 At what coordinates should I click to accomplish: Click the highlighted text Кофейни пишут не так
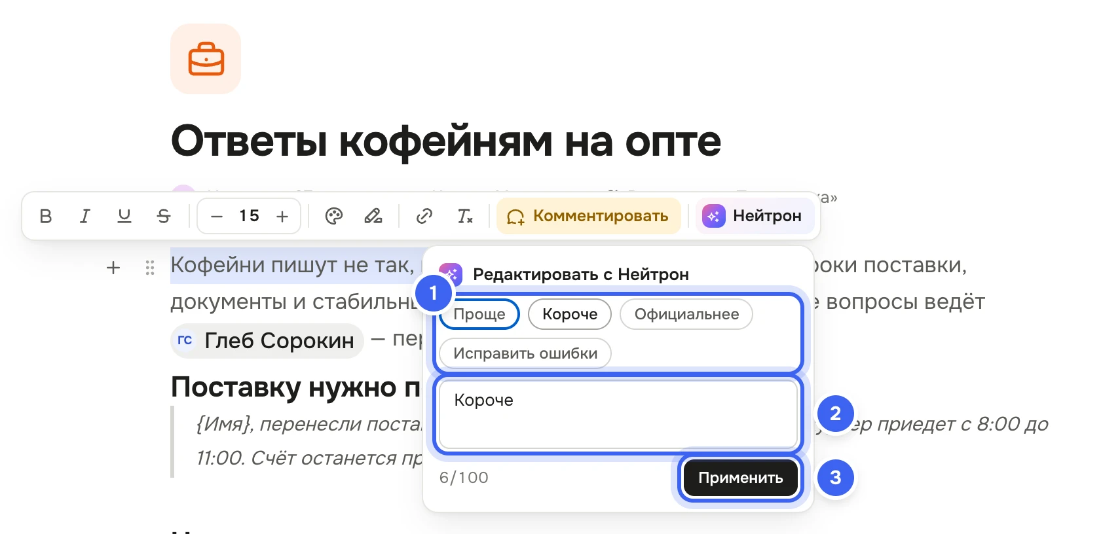[293, 265]
